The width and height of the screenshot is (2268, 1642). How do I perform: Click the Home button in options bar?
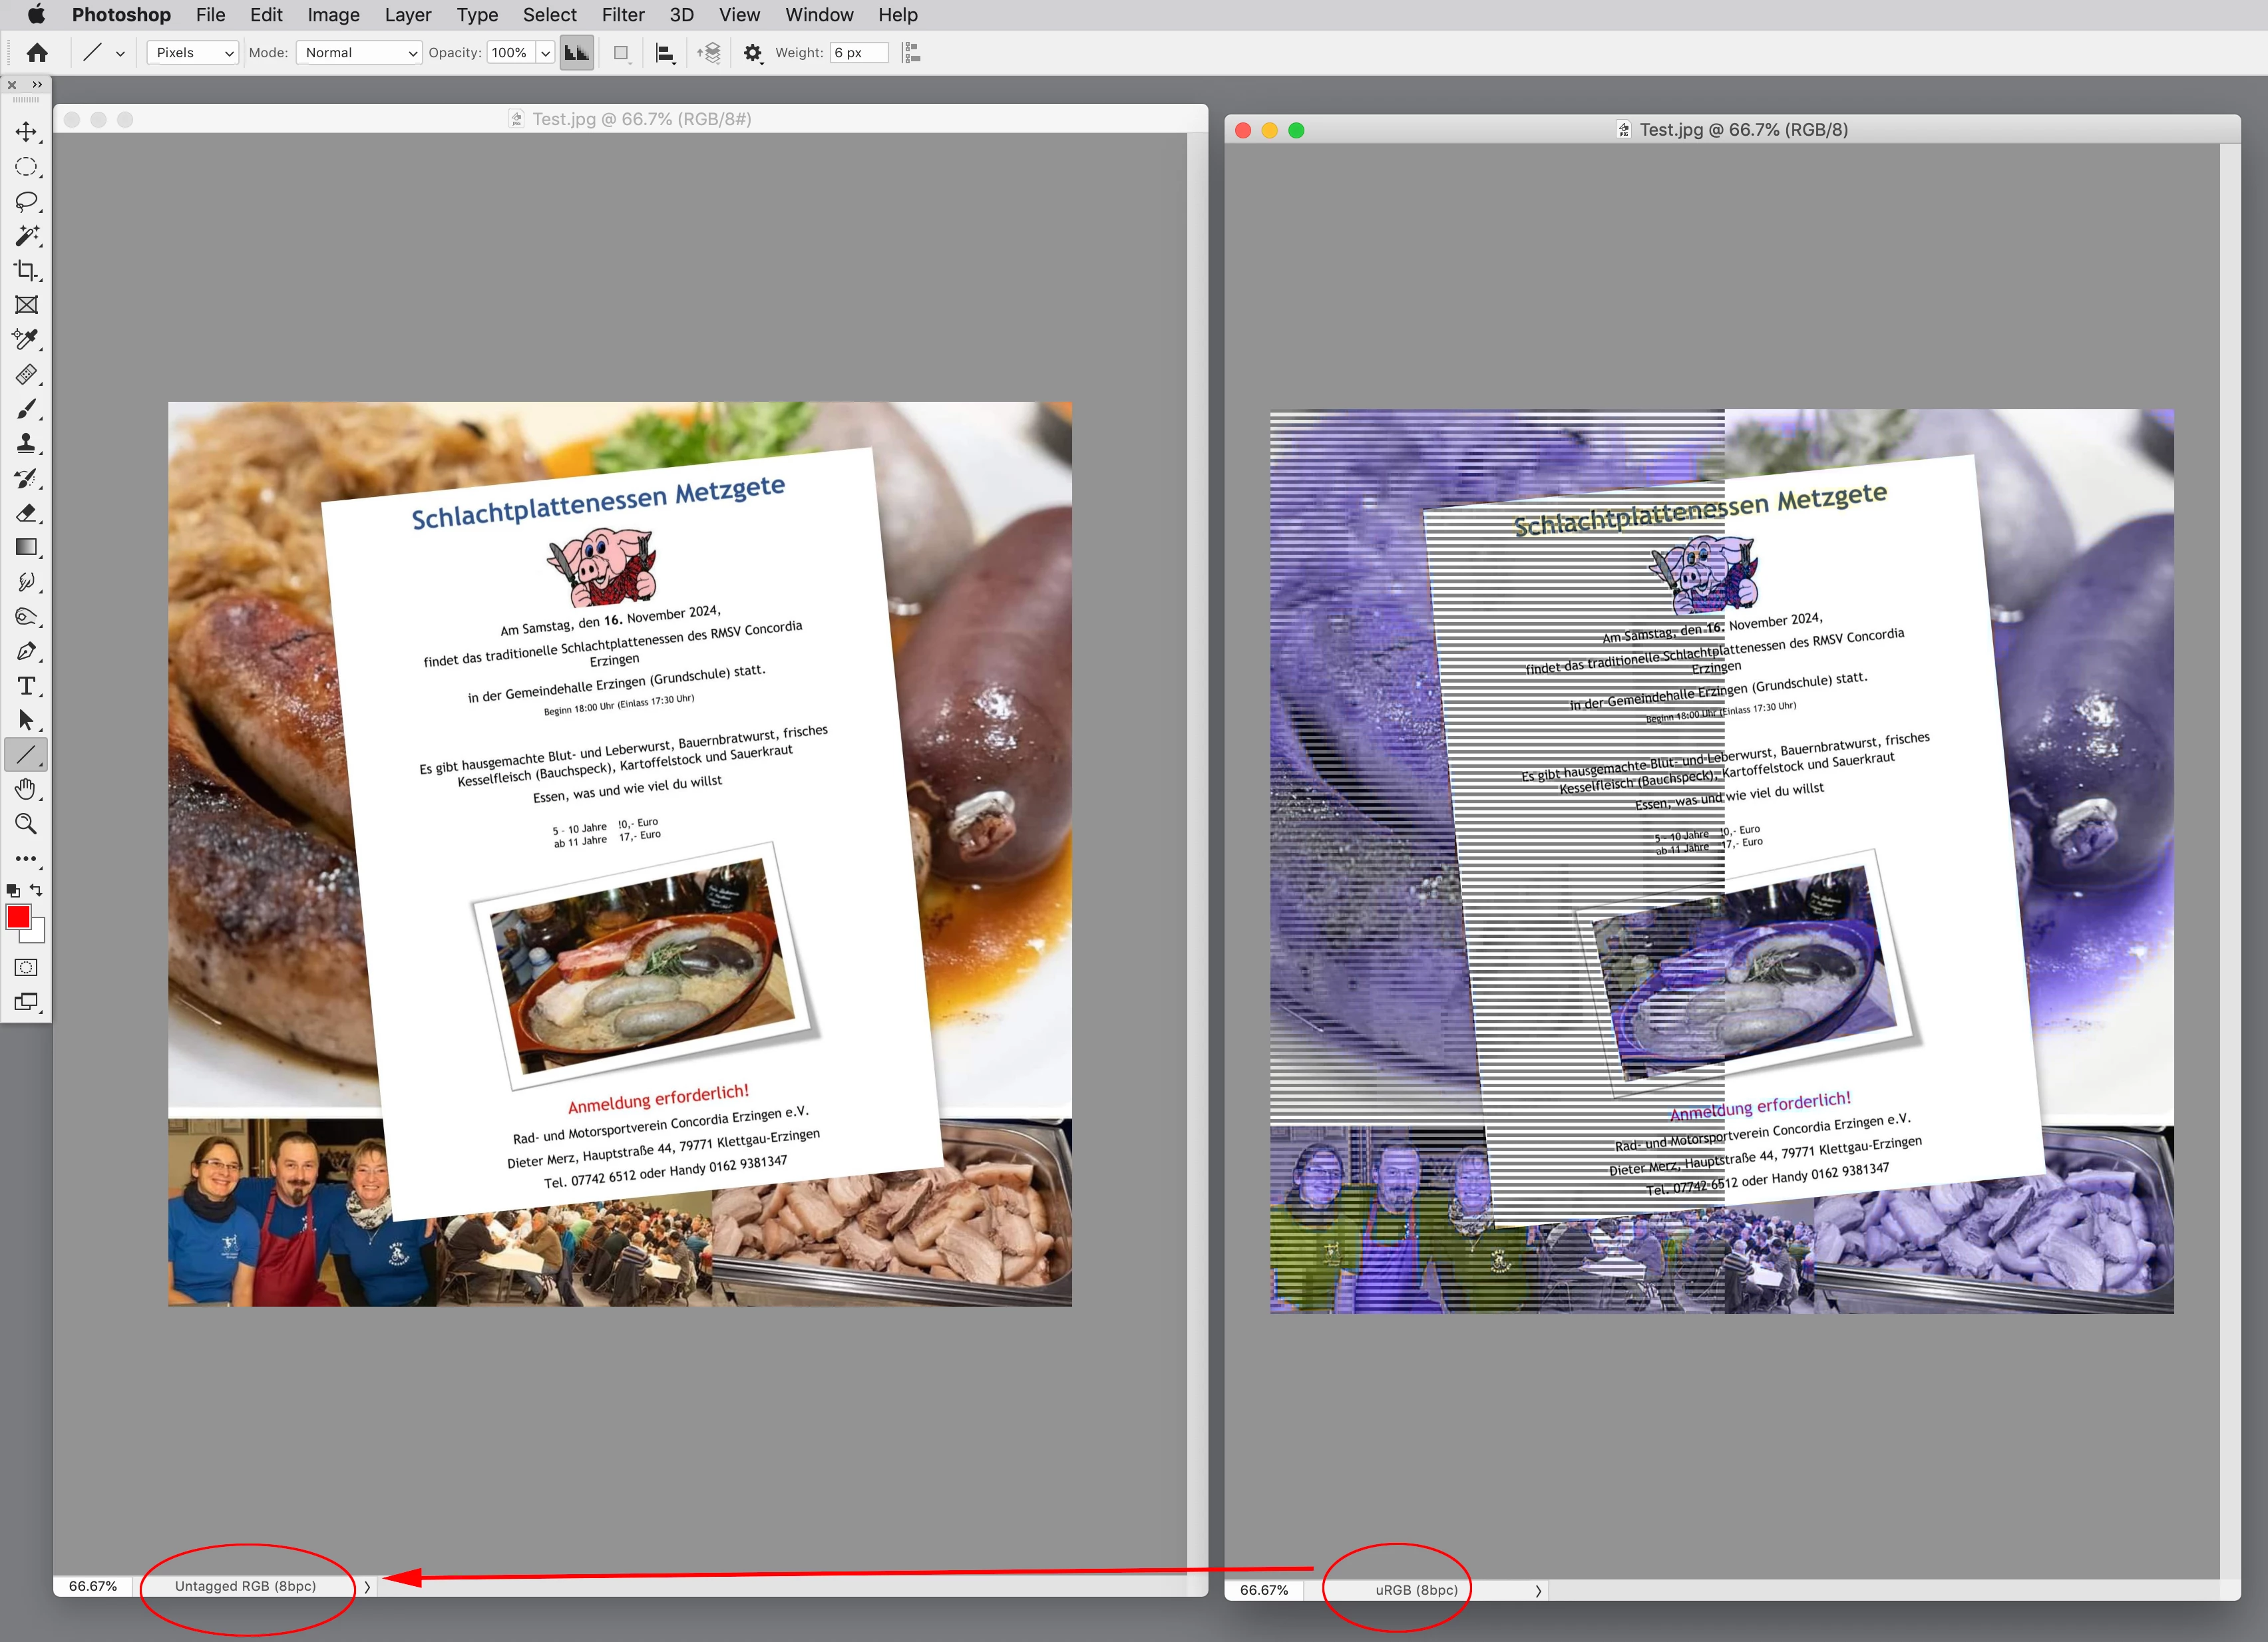[37, 53]
